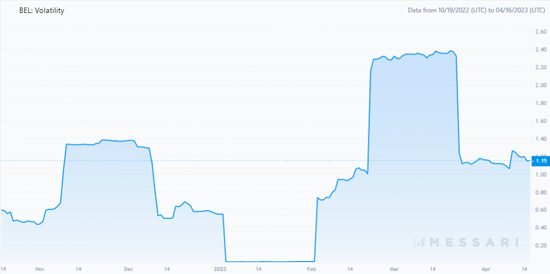Click the 0.20 y-axis label
The width and height of the screenshot is (550, 274).
[x=541, y=245]
